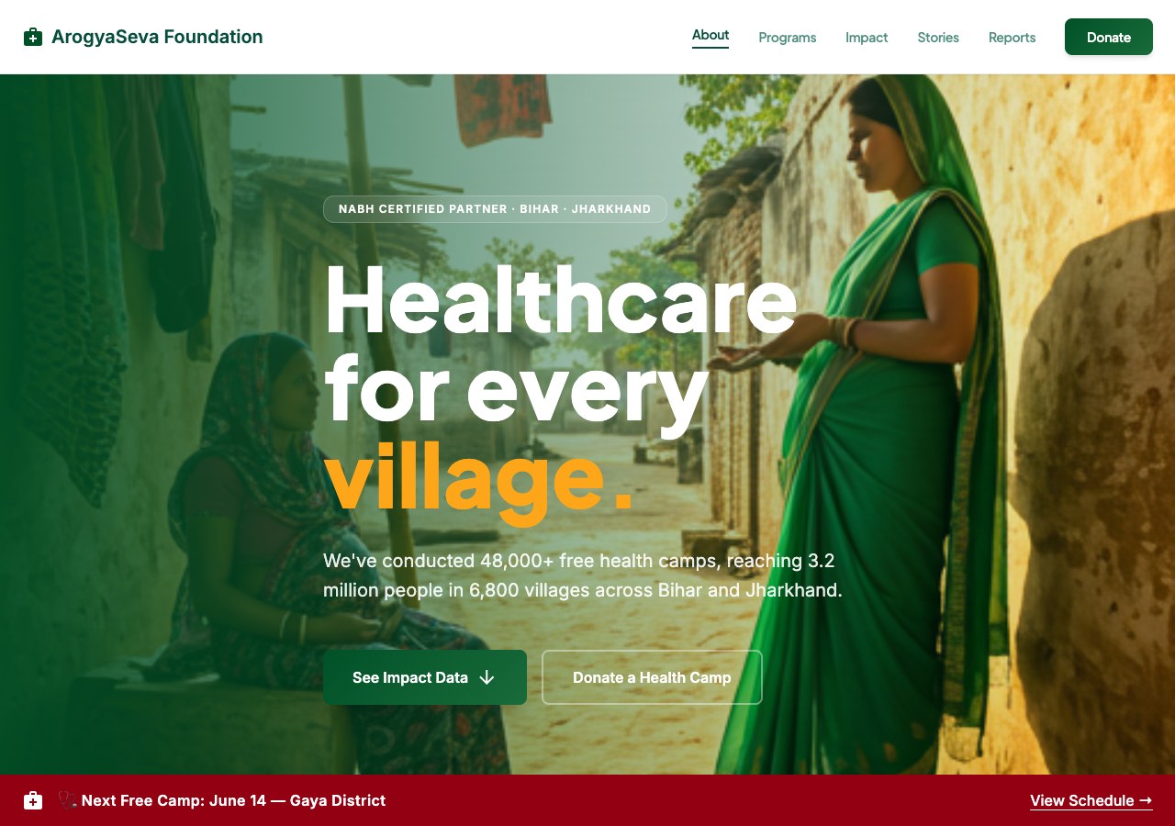The width and height of the screenshot is (1175, 826).
Task: Click Donate a Health Camp button
Action: [x=652, y=677]
